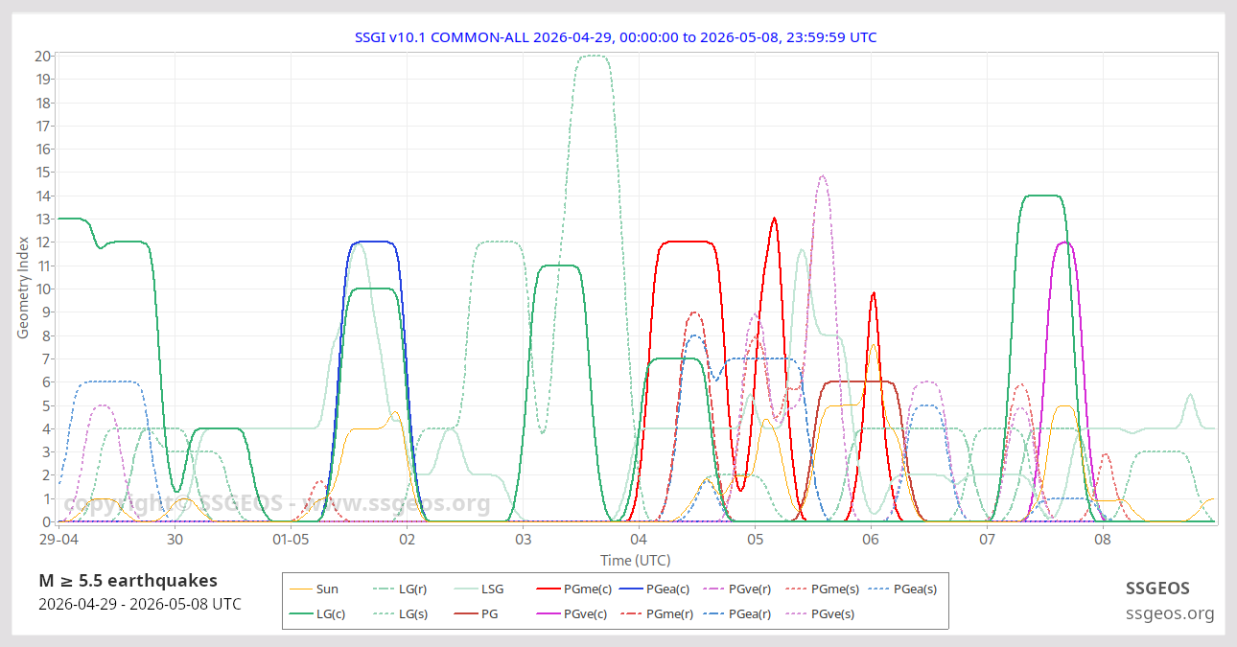Click the ssgeos.org link text
The height and width of the screenshot is (647, 1237).
tap(1170, 613)
